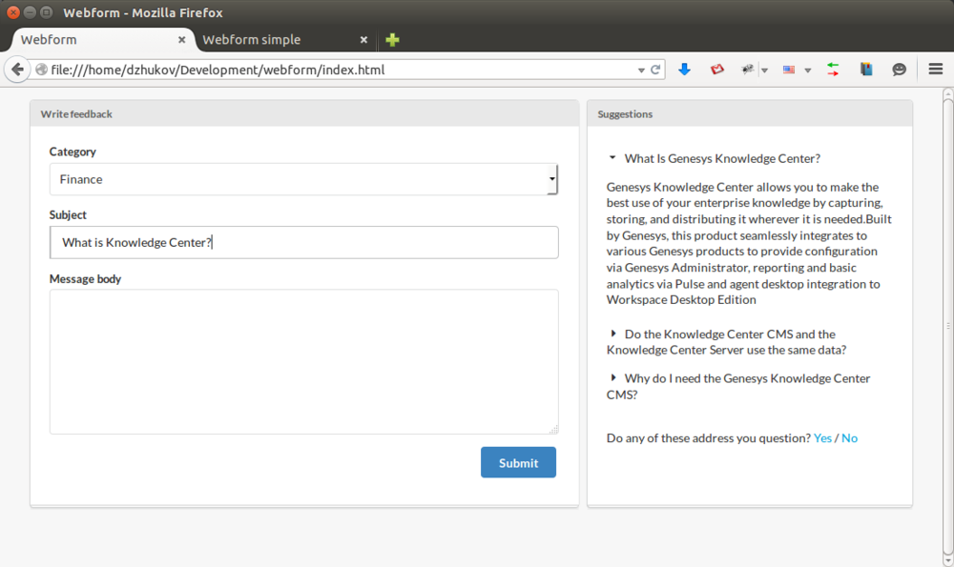Screen dimensions: 954x567
Task: Switch to the Webform simple tab
Action: [x=251, y=40]
